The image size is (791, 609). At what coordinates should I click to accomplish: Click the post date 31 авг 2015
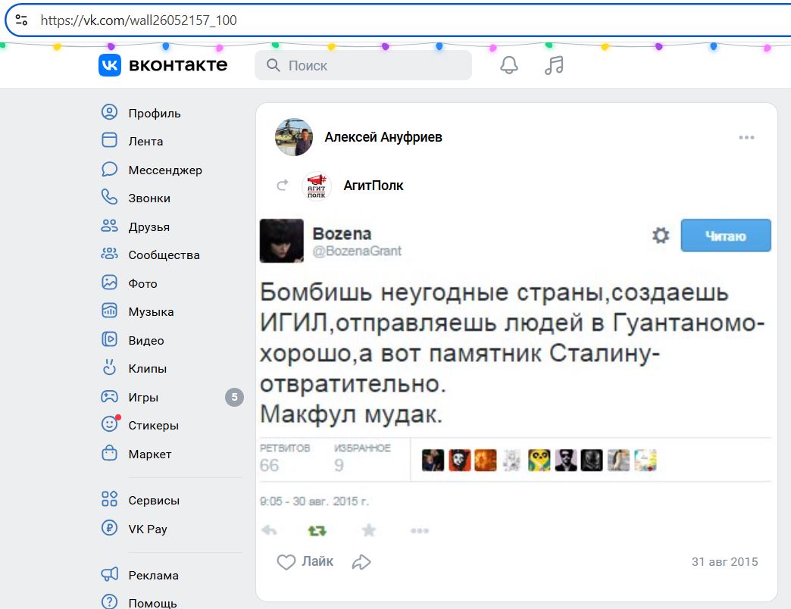(x=724, y=561)
